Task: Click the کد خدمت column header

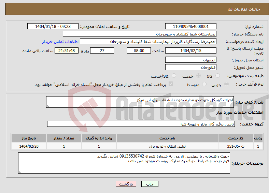Action: (236, 138)
